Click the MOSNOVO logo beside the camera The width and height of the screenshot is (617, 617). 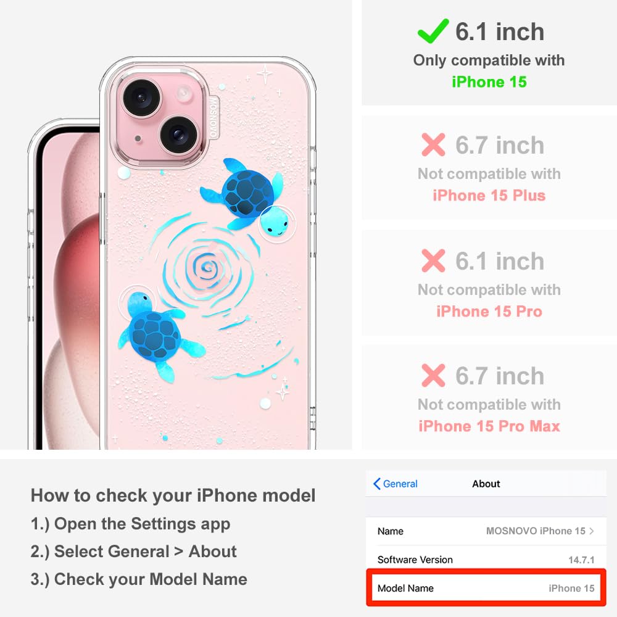(x=213, y=117)
